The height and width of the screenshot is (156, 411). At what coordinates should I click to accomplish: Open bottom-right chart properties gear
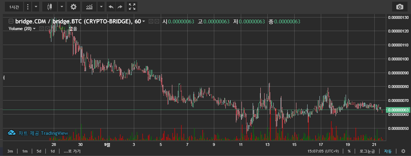point(403,151)
